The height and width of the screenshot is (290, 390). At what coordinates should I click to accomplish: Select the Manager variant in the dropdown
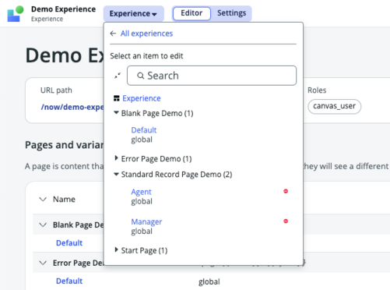(x=146, y=221)
